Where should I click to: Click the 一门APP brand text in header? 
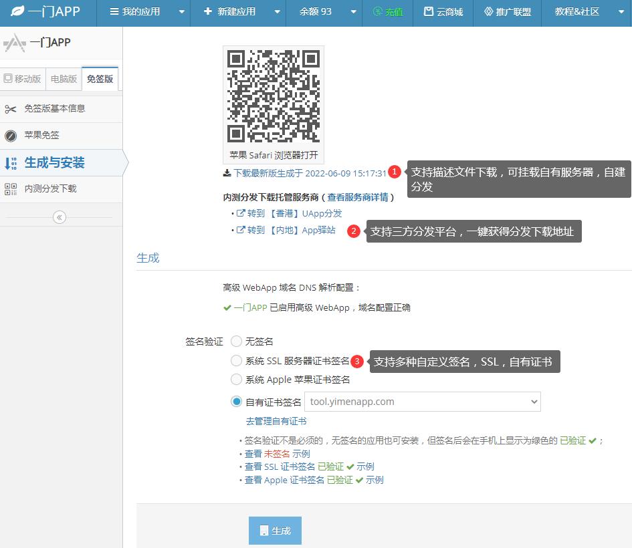[54, 11]
